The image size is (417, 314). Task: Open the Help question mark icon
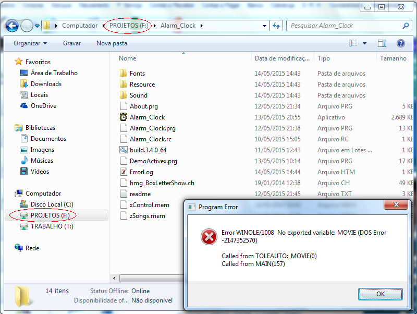400,43
